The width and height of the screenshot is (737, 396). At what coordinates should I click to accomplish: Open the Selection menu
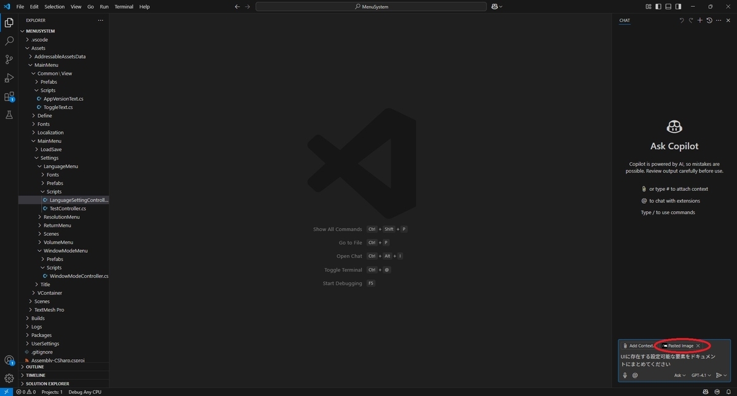(x=54, y=7)
